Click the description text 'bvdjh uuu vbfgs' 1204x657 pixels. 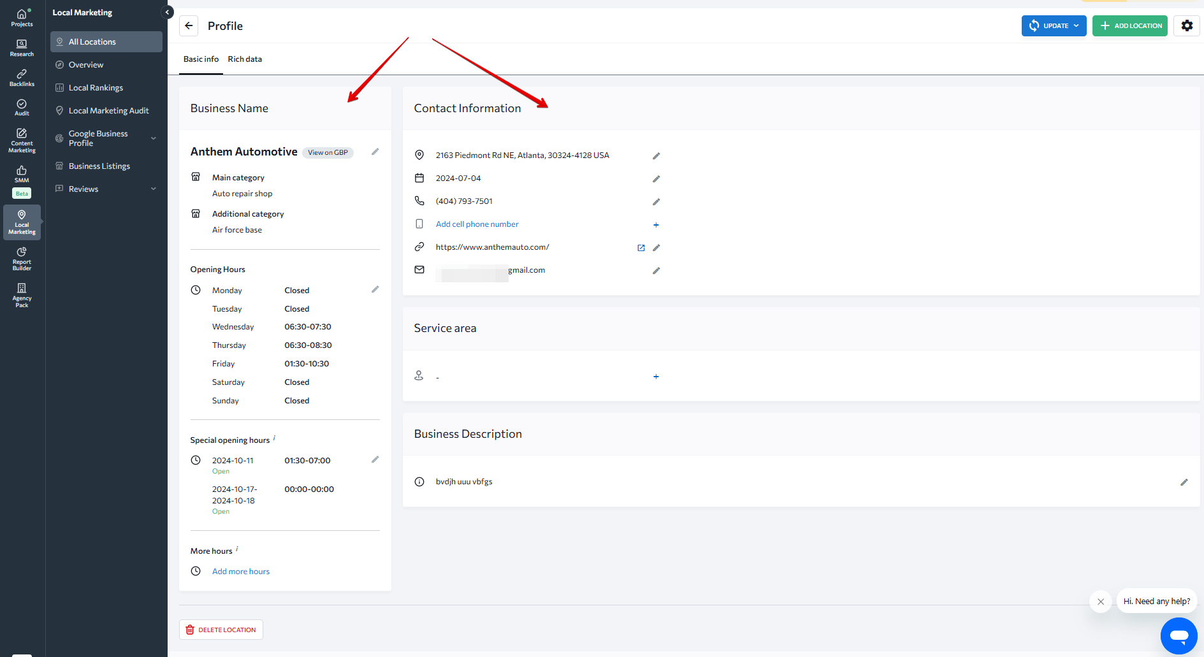(464, 482)
